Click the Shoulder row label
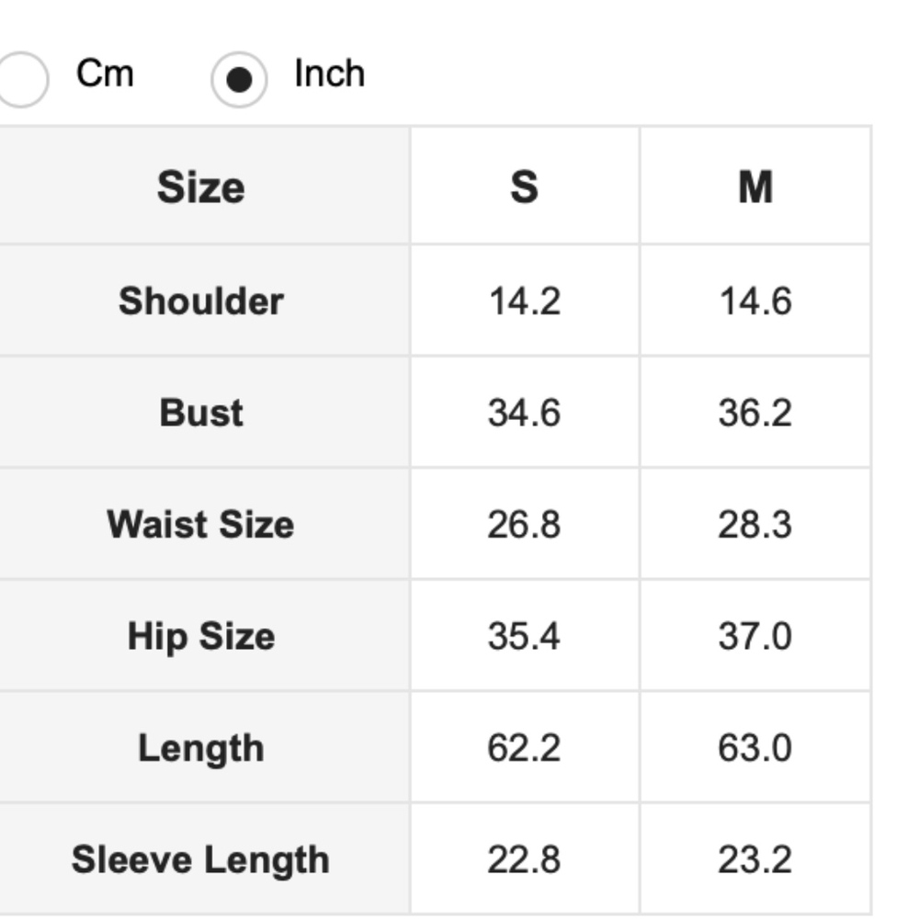919x919 pixels. [x=200, y=301]
